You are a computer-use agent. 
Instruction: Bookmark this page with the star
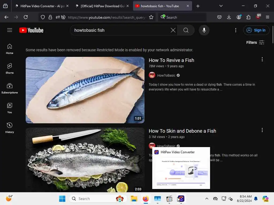tap(151, 17)
